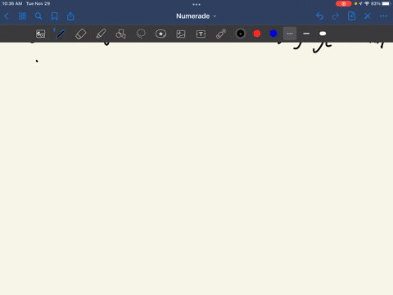Select the Pen tool
Viewport: 393px width, 295px height.
[x=61, y=34]
